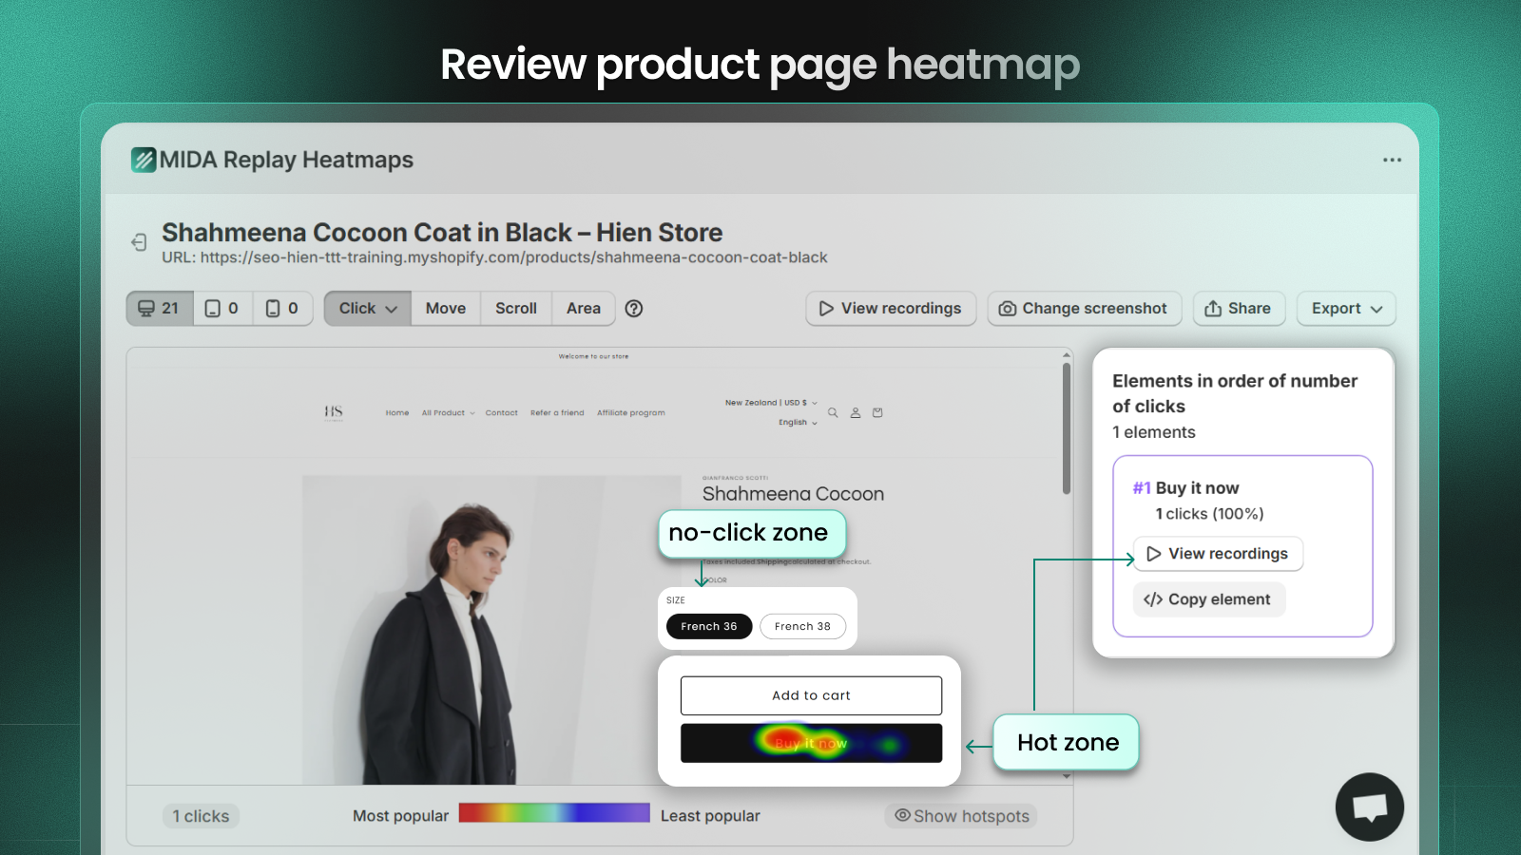The width and height of the screenshot is (1521, 855).
Task: Select the mobile phone heatmap view
Action: pos(282,308)
